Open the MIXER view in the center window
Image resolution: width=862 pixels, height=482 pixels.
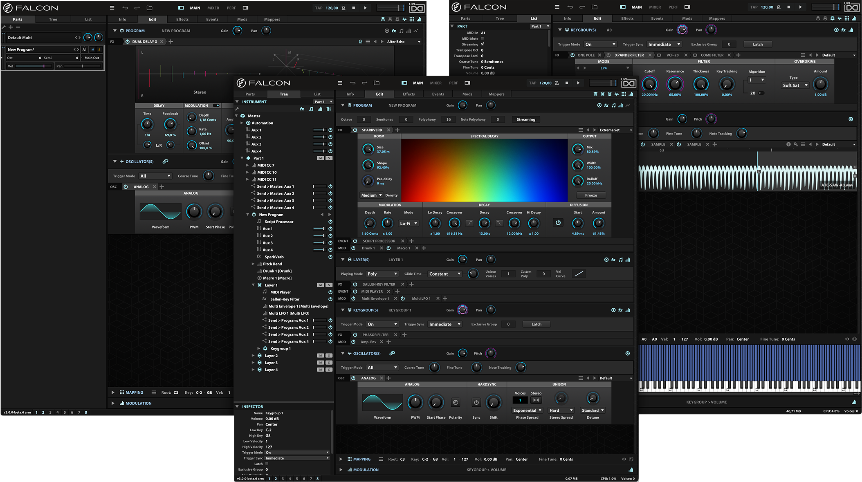click(435, 83)
